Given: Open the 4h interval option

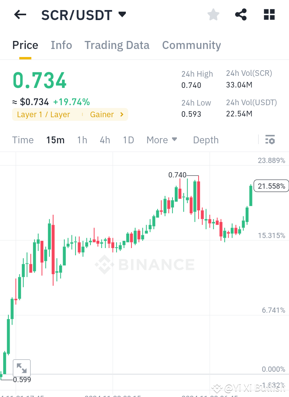Looking at the screenshot, I should coord(105,140).
